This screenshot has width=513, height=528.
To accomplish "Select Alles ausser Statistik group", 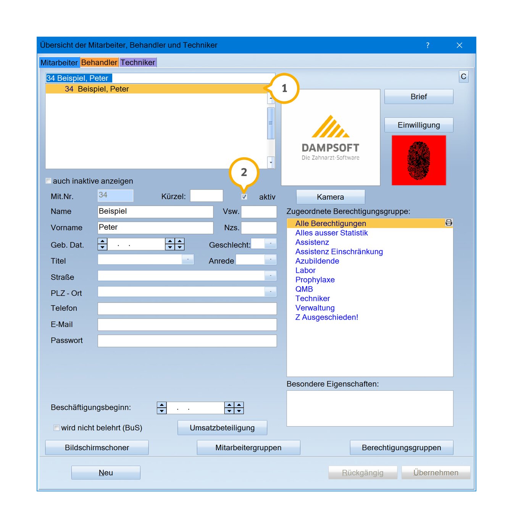I will click(331, 233).
